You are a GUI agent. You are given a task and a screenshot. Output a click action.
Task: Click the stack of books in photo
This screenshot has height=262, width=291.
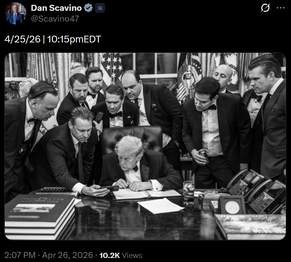point(40,216)
